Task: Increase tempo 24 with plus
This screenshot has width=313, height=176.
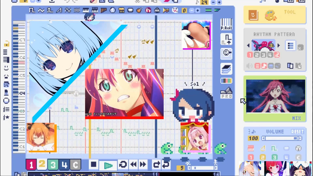Action: click(x=219, y=2)
